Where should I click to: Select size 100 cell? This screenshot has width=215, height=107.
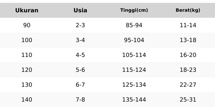[x=27, y=40]
